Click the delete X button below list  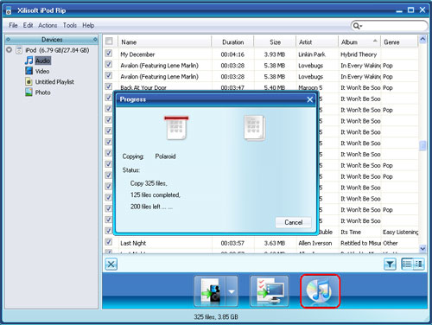tap(111, 264)
